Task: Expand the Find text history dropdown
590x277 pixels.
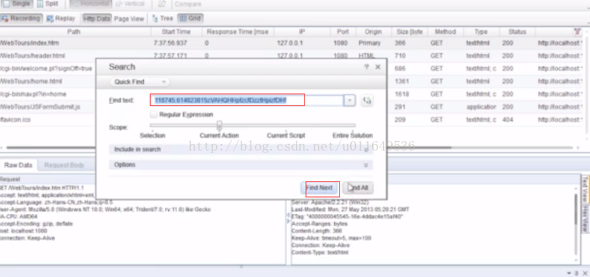Action: (349, 100)
